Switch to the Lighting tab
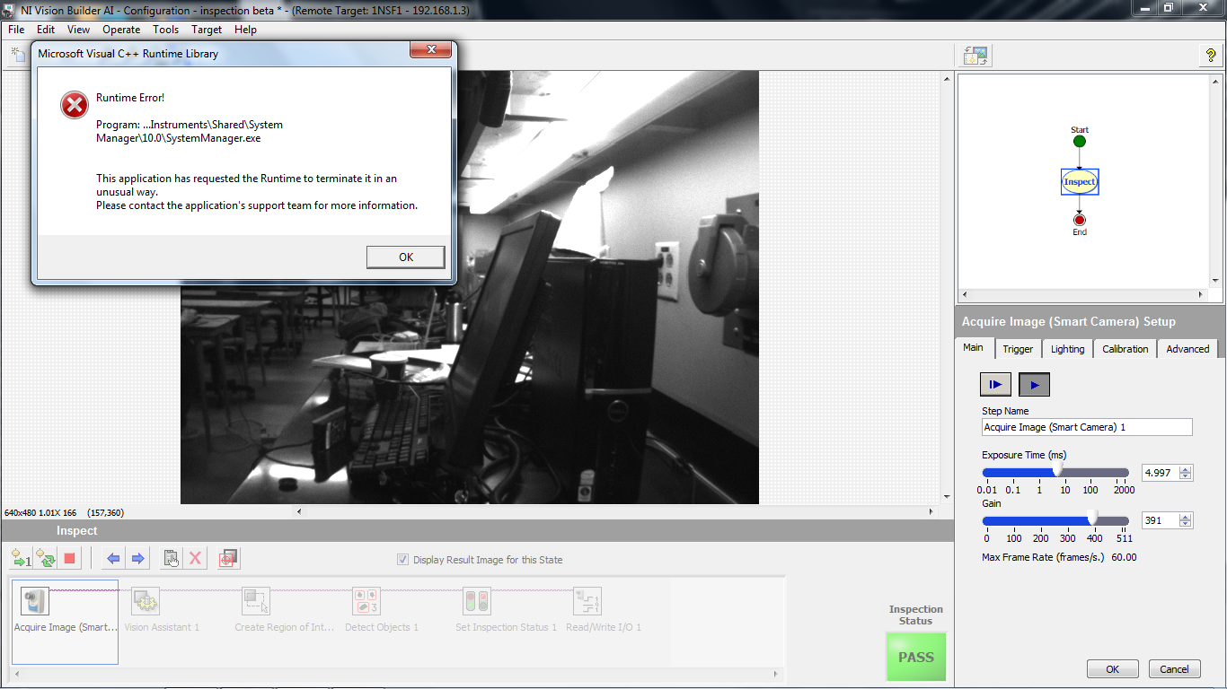Image resolution: width=1227 pixels, height=689 pixels. pyautogui.click(x=1067, y=349)
